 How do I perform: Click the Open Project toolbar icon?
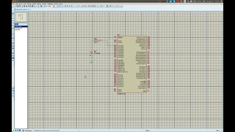tap(15, 6)
